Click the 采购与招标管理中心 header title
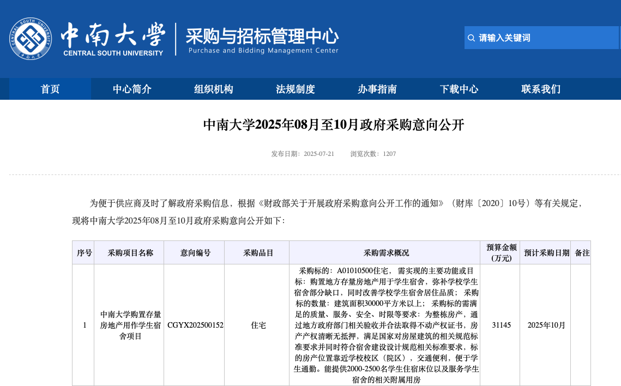This screenshot has height=386, width=621. (x=262, y=37)
